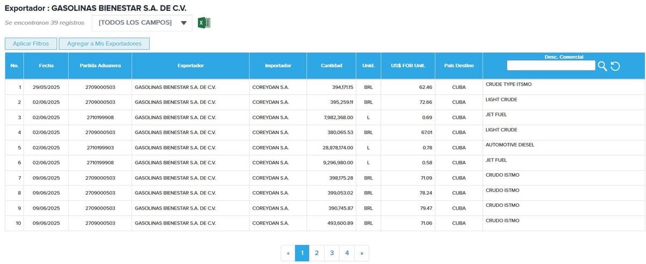Click the Importador column header
The image size is (646, 264).
click(278, 66)
